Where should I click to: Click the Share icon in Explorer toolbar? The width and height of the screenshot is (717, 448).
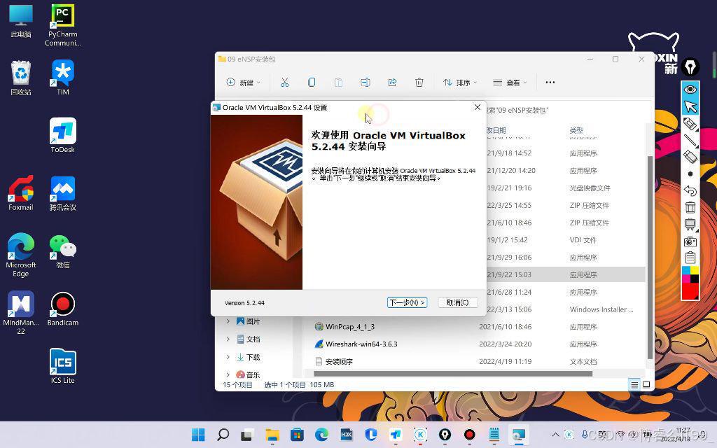coord(392,83)
